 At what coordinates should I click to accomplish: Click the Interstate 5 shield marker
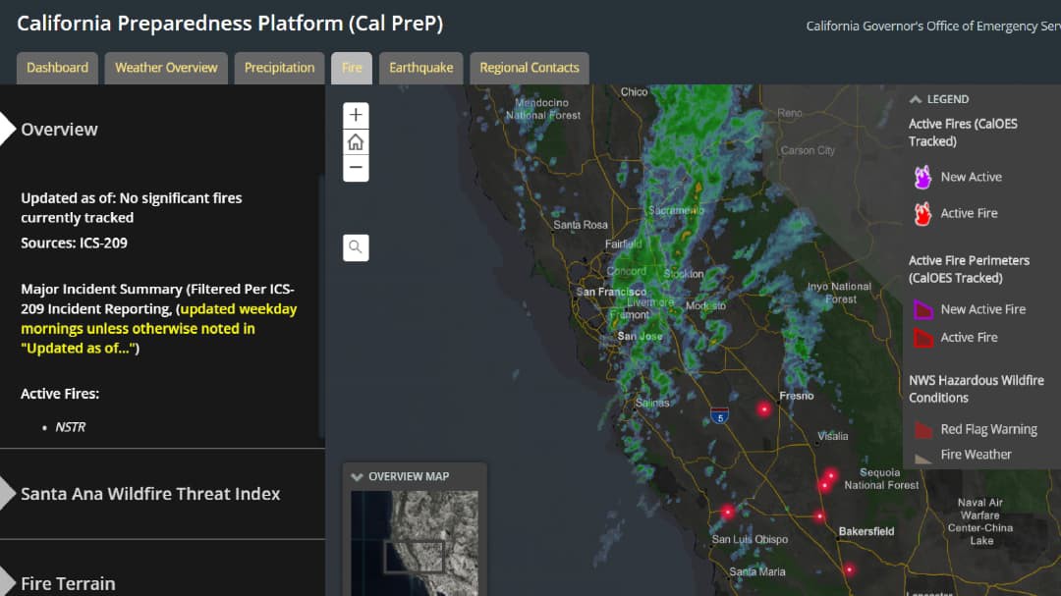[x=719, y=416]
